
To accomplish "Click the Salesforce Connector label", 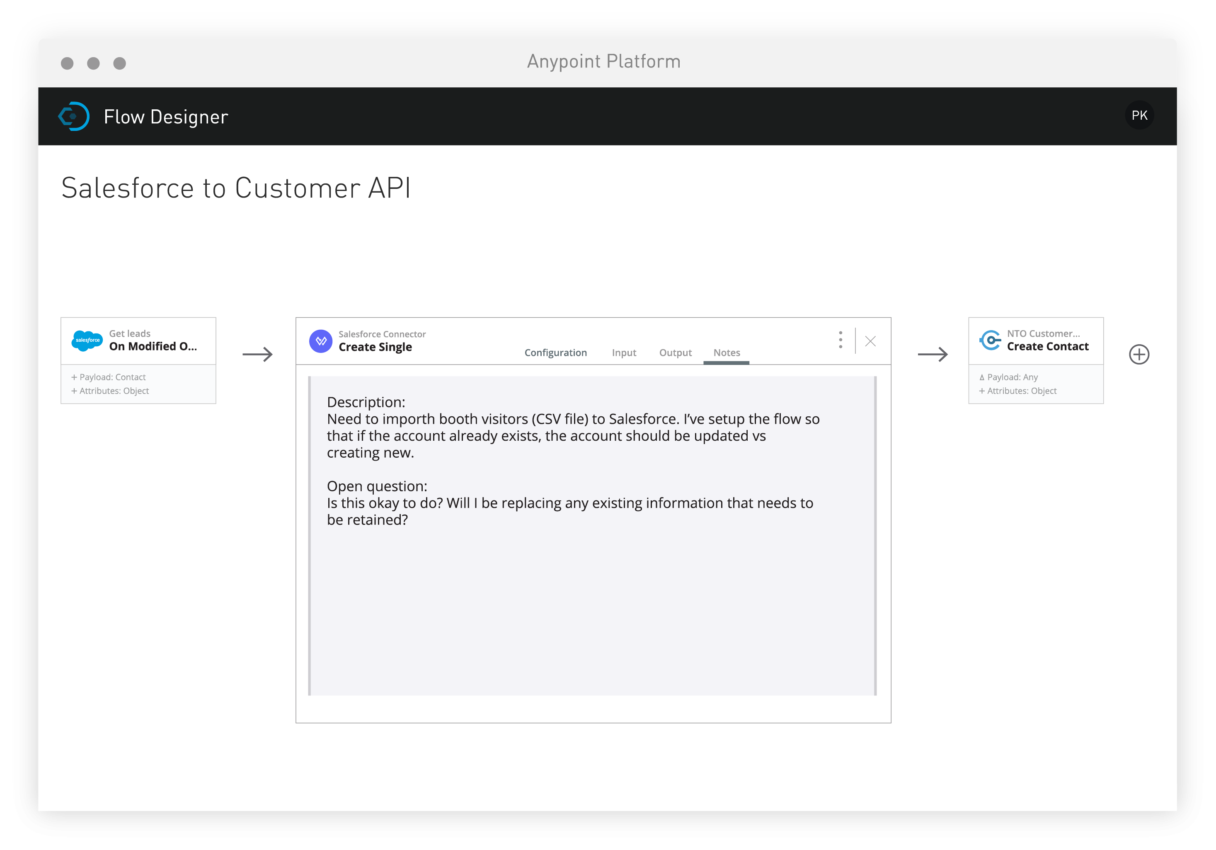I will click(382, 334).
